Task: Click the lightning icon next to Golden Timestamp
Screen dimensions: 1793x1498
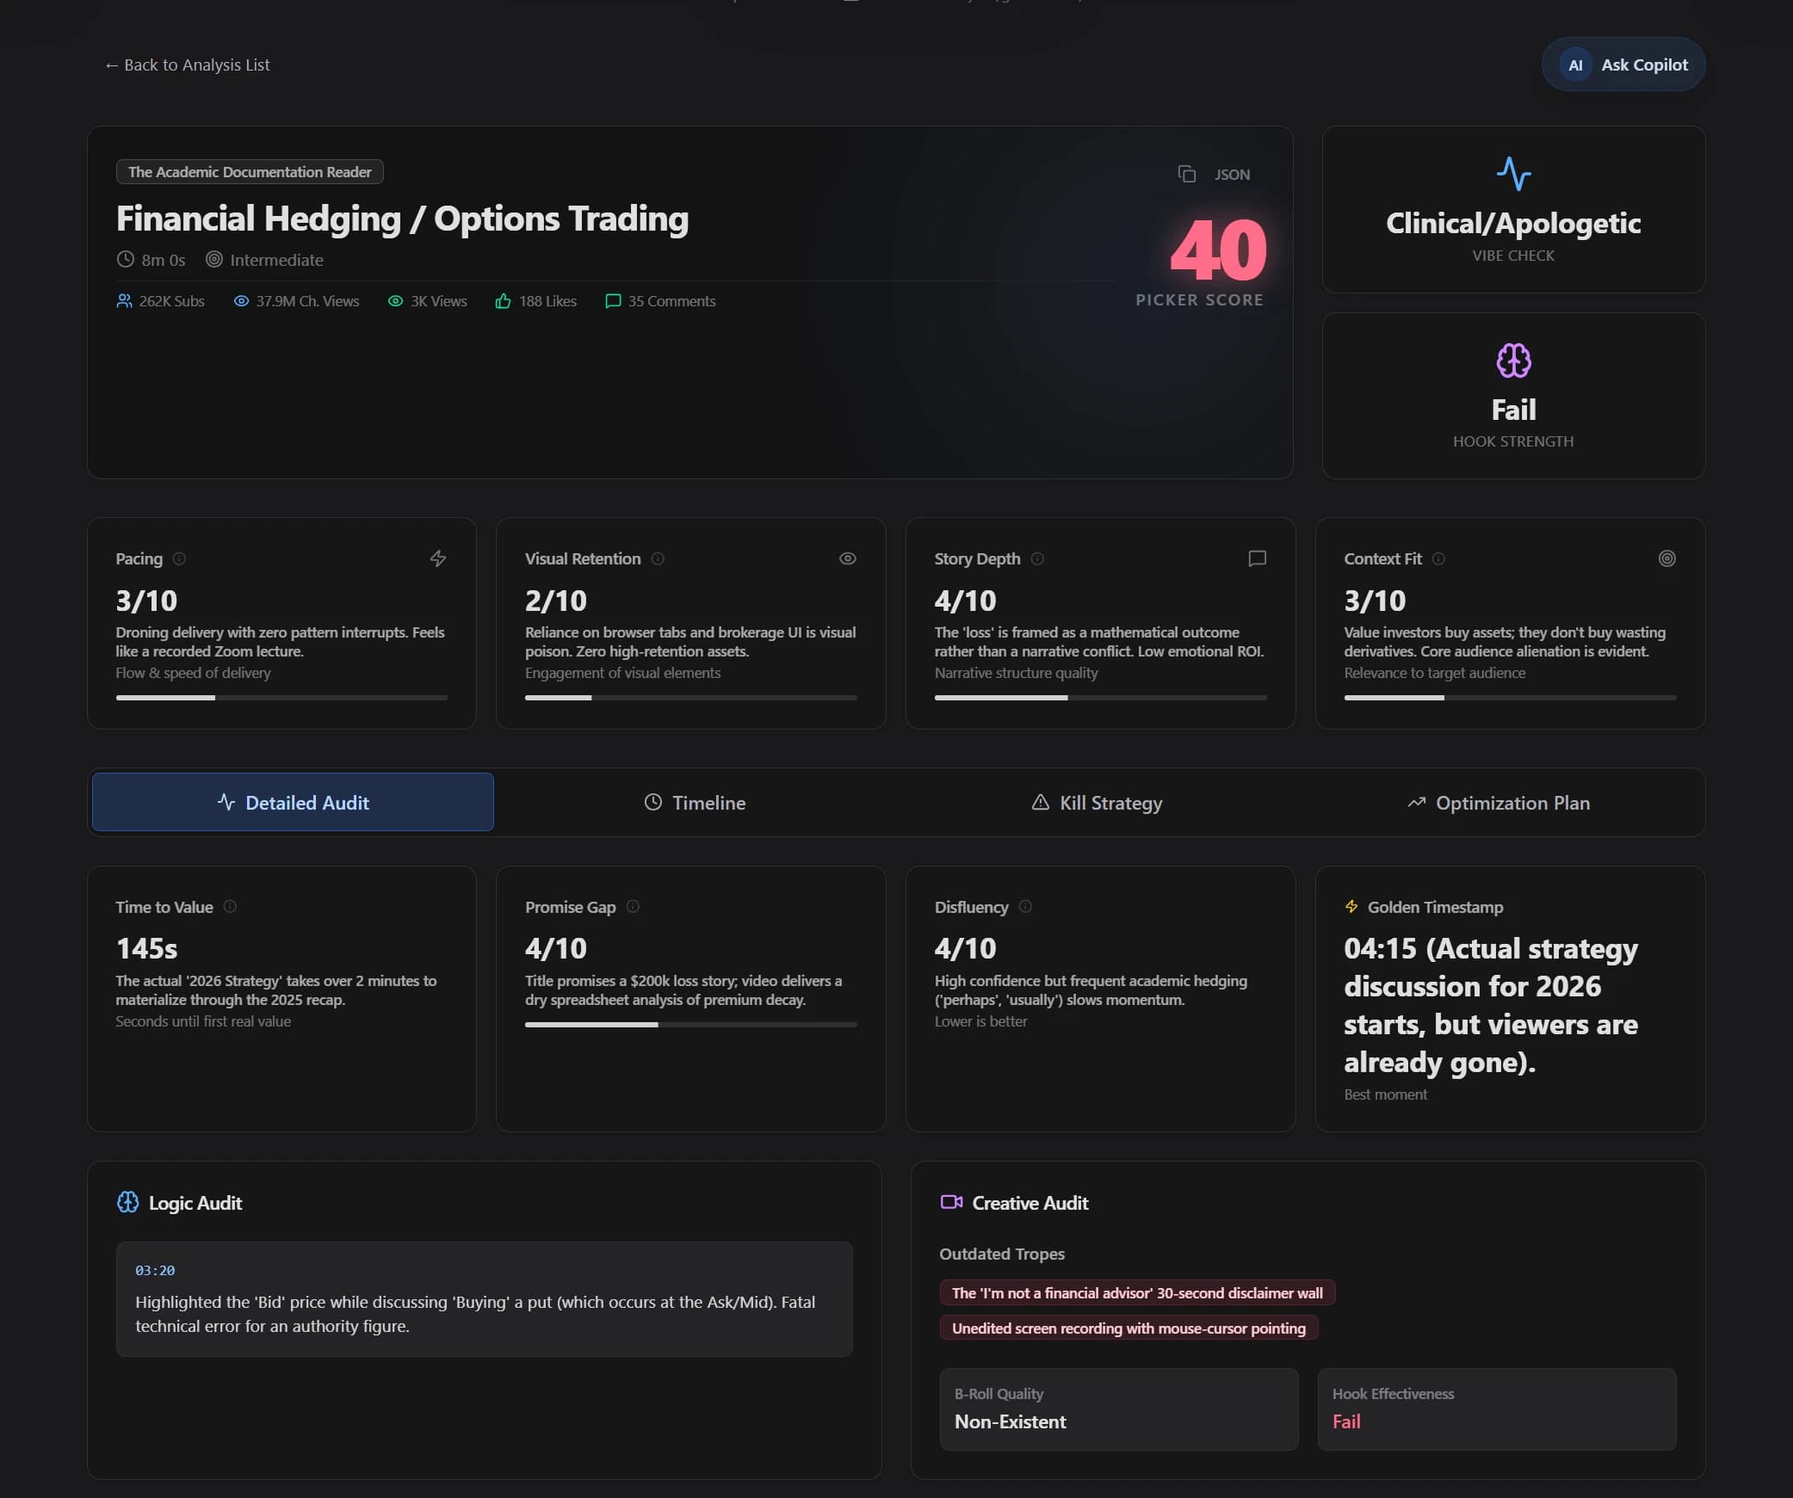Action: point(1351,906)
